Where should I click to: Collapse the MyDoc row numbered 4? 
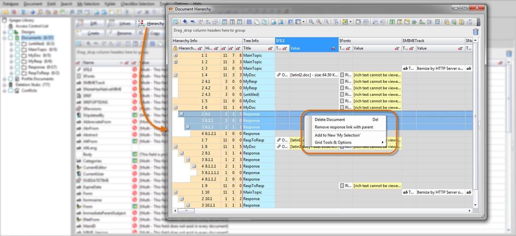click(176, 75)
